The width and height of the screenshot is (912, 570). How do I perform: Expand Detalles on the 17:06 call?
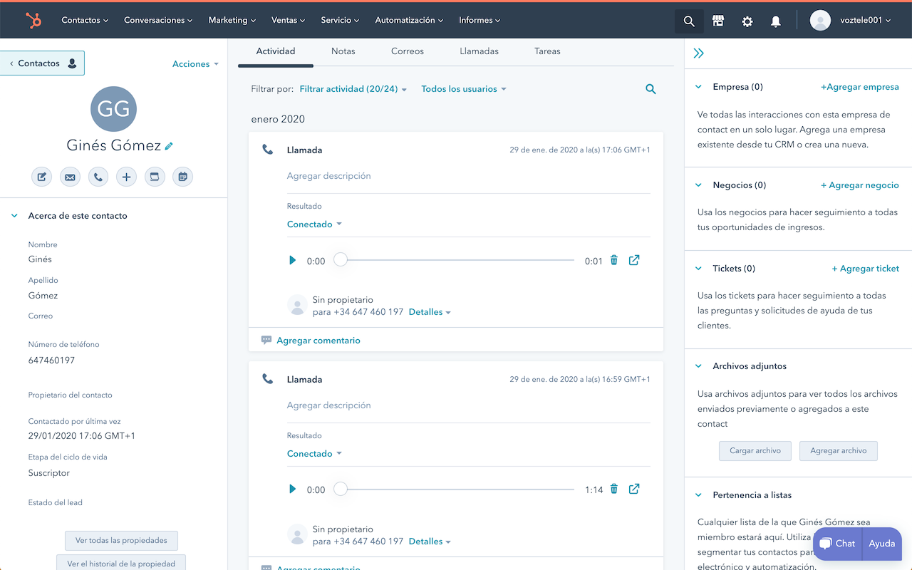(430, 312)
